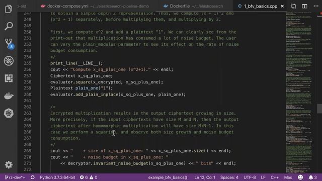Open the Debug panel
The height and width of the screenshot is (181, 322).
click(9, 61)
